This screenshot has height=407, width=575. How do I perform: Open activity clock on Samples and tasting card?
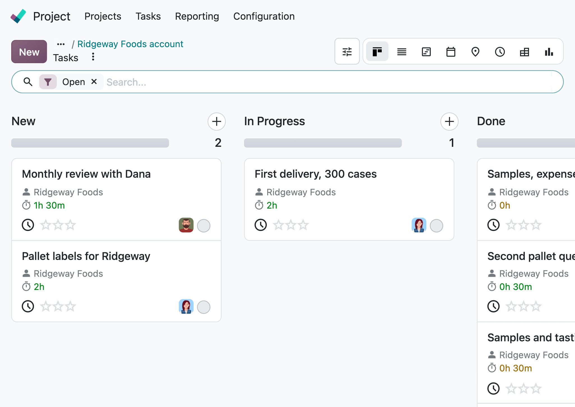click(493, 388)
